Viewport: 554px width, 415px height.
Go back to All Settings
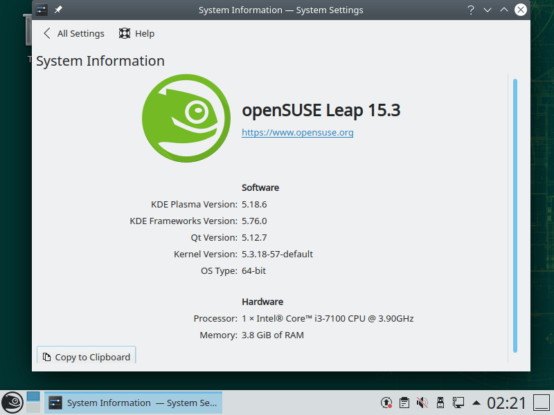click(x=74, y=33)
